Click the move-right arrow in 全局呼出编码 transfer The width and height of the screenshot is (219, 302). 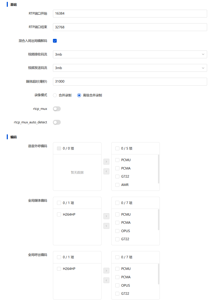106,270
